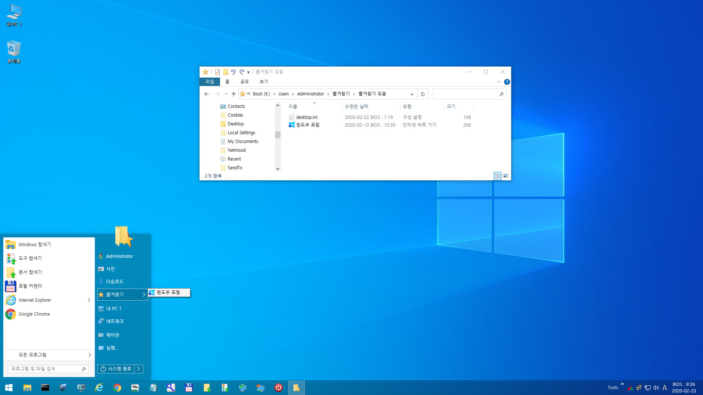Screen dimensions: 703x395
Task: Select My Documents in navigation pane
Action: click(243, 142)
